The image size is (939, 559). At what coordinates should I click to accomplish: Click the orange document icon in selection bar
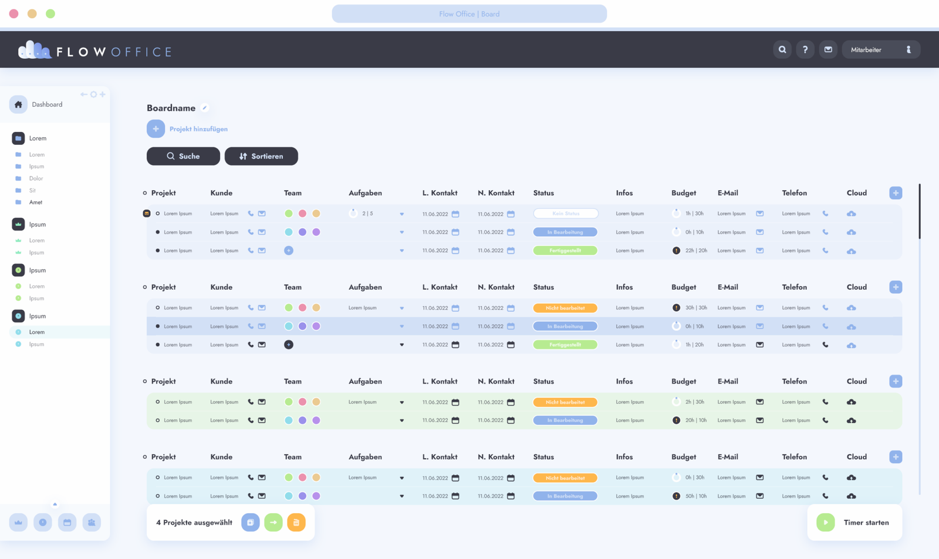coord(296,523)
